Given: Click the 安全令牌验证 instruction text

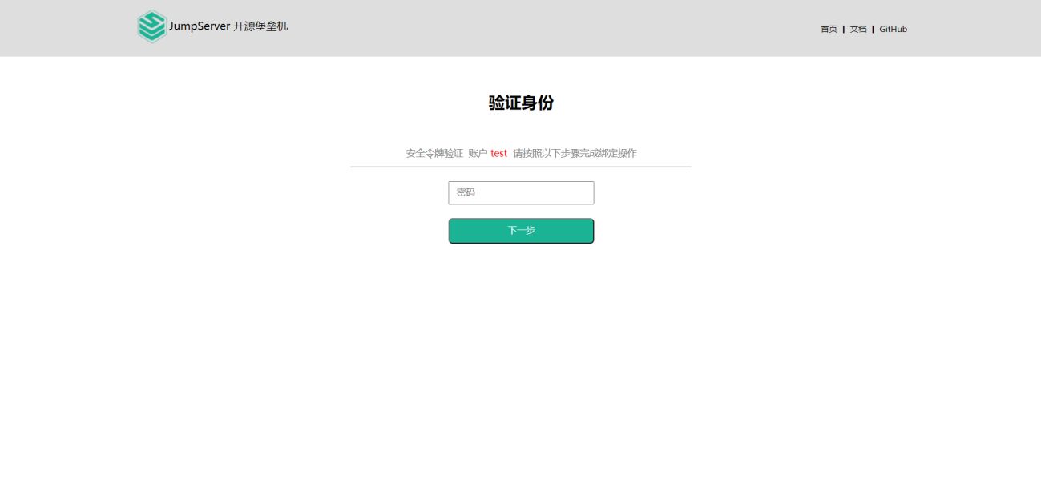Looking at the screenshot, I should click(434, 153).
